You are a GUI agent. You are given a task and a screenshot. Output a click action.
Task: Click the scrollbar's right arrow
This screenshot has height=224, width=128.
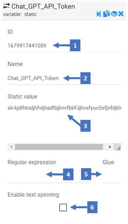[x=110, y=147]
